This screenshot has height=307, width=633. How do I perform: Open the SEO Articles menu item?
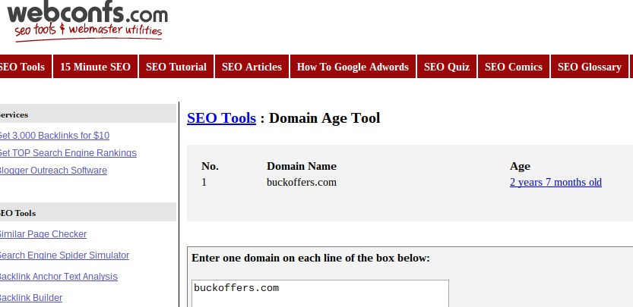[x=252, y=67]
